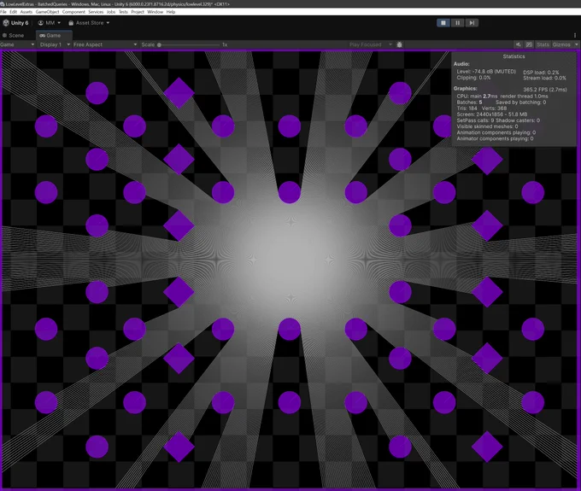This screenshot has width=581, height=491.
Task: Open the Project menu
Action: 137,12
